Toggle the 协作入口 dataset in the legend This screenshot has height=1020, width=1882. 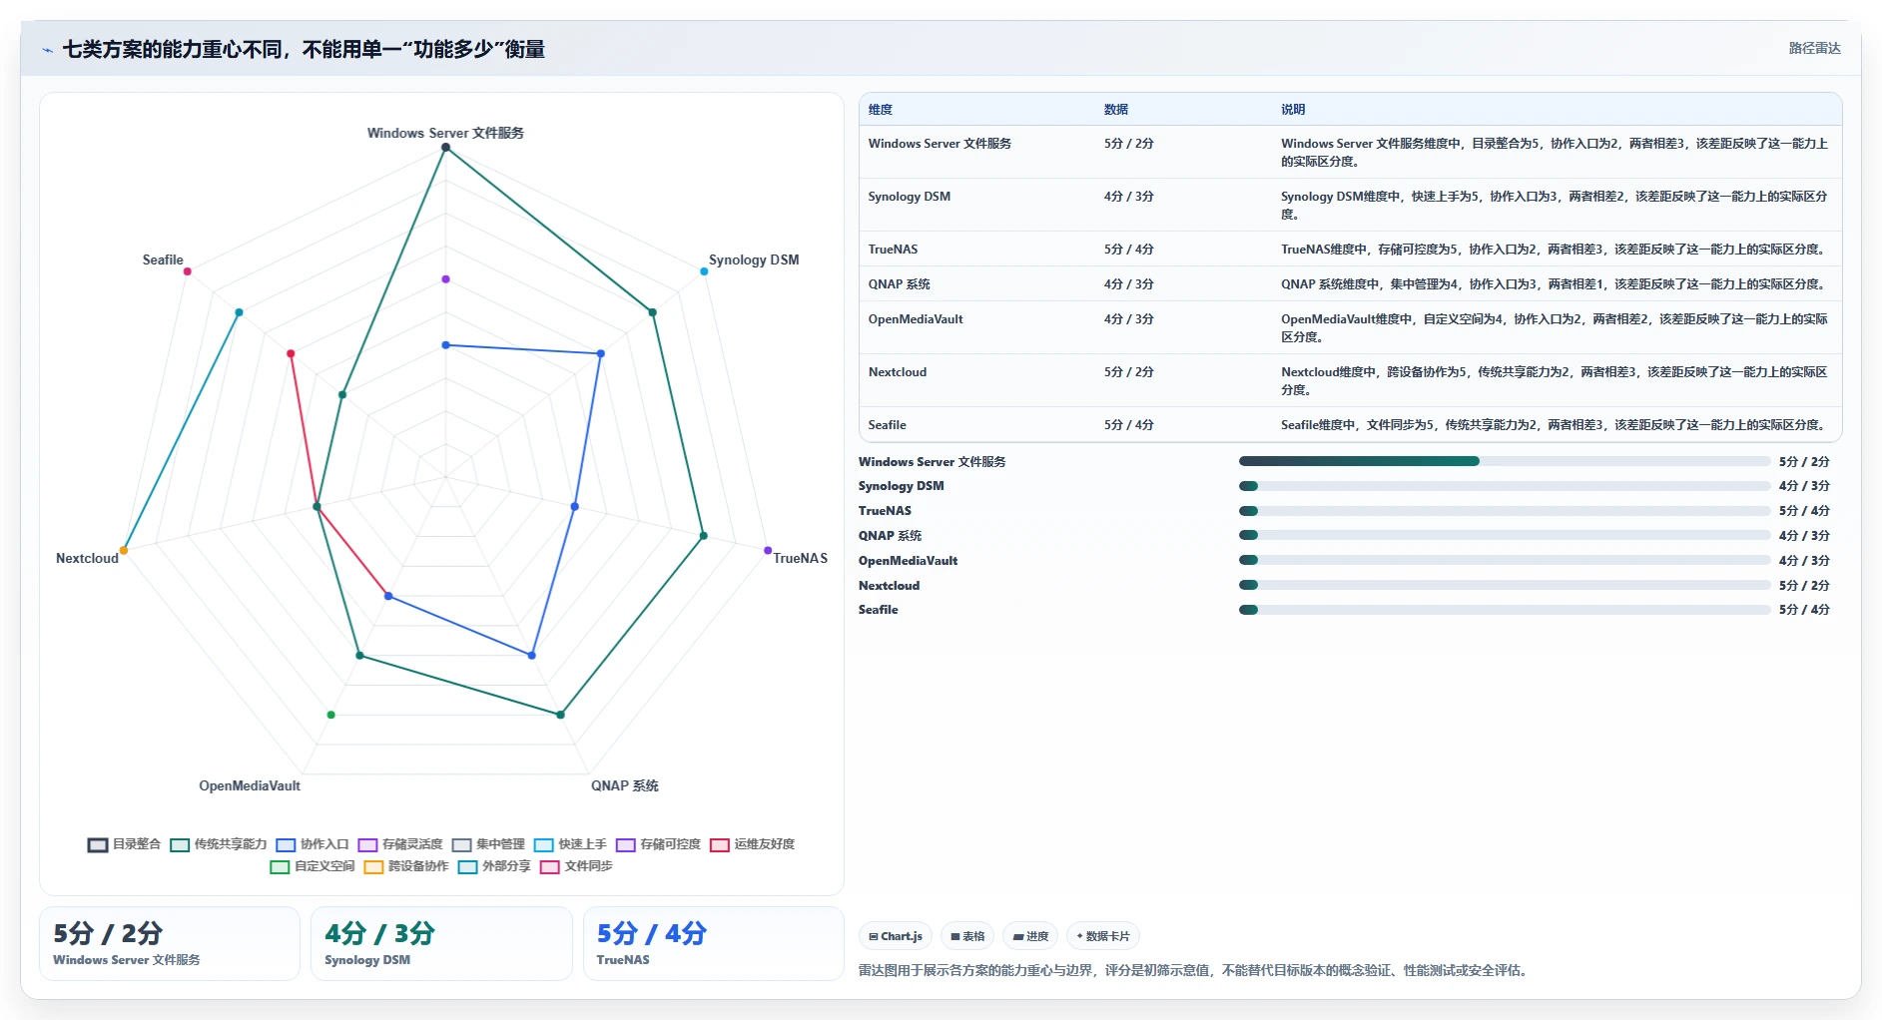click(313, 844)
